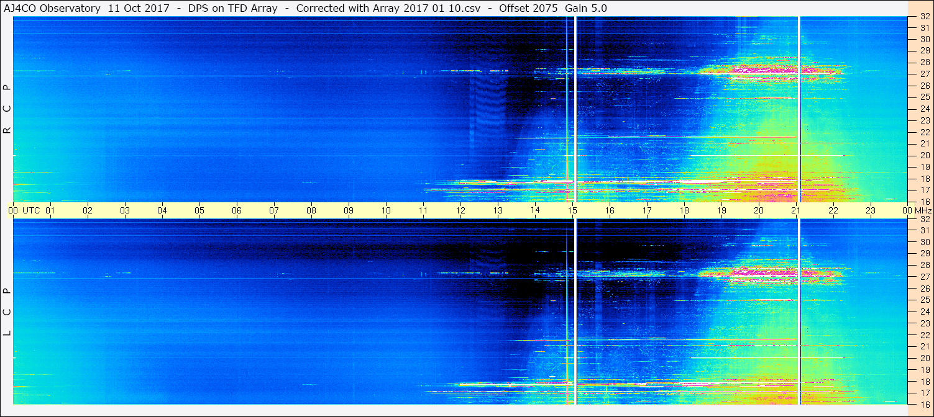Pick the 07 hour mark on time axis
The width and height of the screenshot is (934, 417).
(274, 210)
